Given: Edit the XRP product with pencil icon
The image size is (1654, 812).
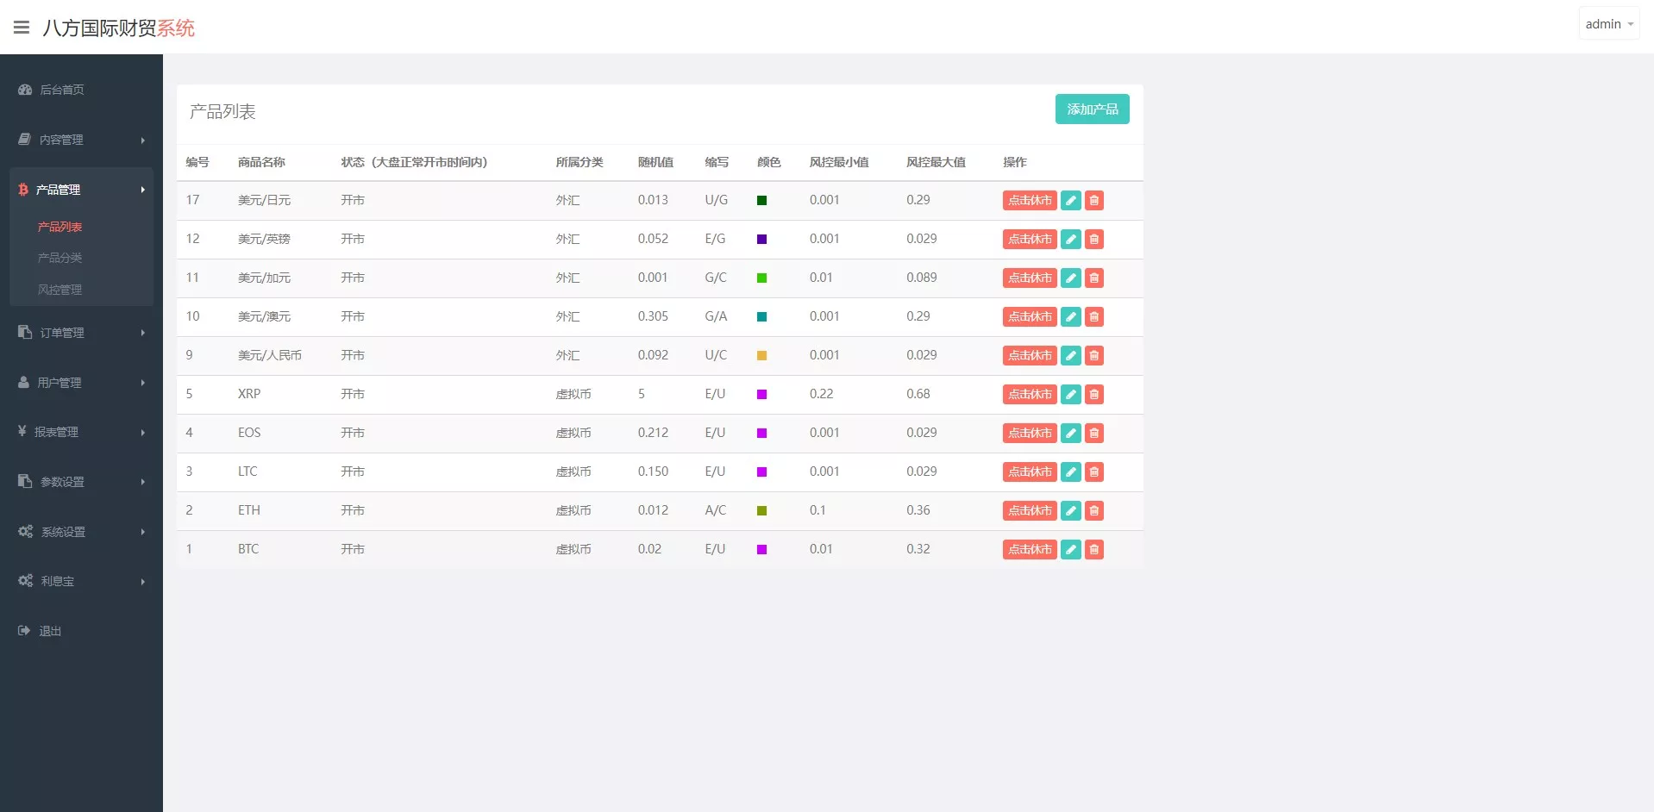Looking at the screenshot, I should [1070, 394].
